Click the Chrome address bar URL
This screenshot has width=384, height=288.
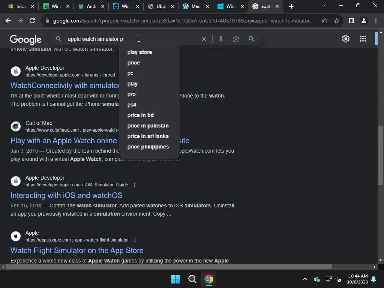[x=183, y=21]
